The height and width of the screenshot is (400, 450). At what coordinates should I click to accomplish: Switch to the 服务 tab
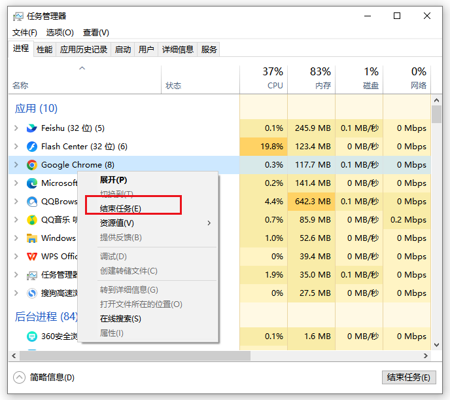pos(209,49)
